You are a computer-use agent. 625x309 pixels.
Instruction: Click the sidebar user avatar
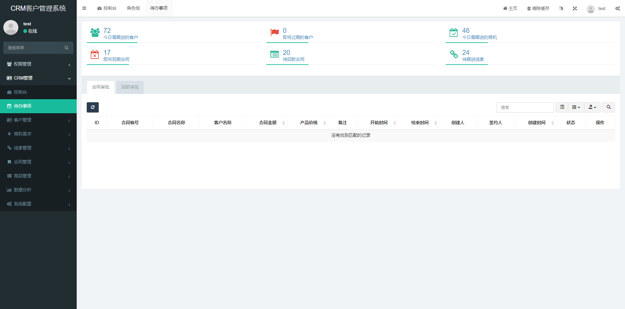[11, 27]
